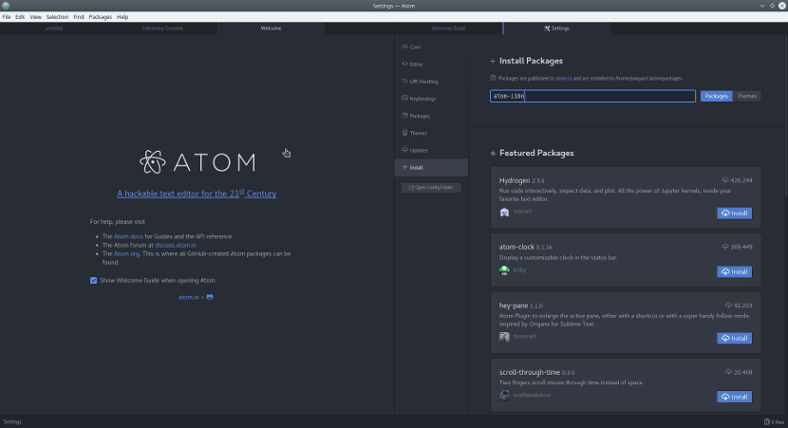Switch to the Telemetry Consent tab
The width and height of the screenshot is (788, 428).
click(x=162, y=28)
